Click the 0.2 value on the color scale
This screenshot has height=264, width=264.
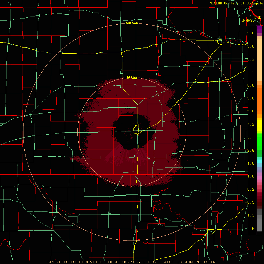(251, 189)
